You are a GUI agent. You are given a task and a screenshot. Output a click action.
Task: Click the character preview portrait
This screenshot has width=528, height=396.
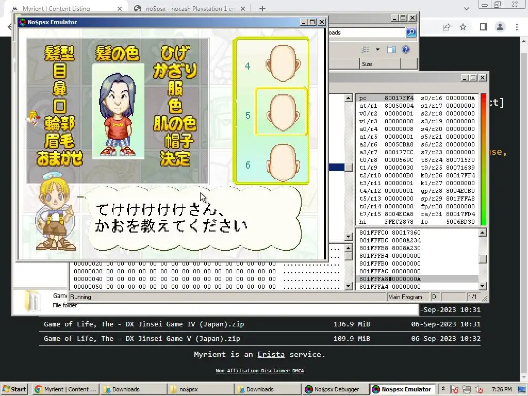tap(118, 111)
